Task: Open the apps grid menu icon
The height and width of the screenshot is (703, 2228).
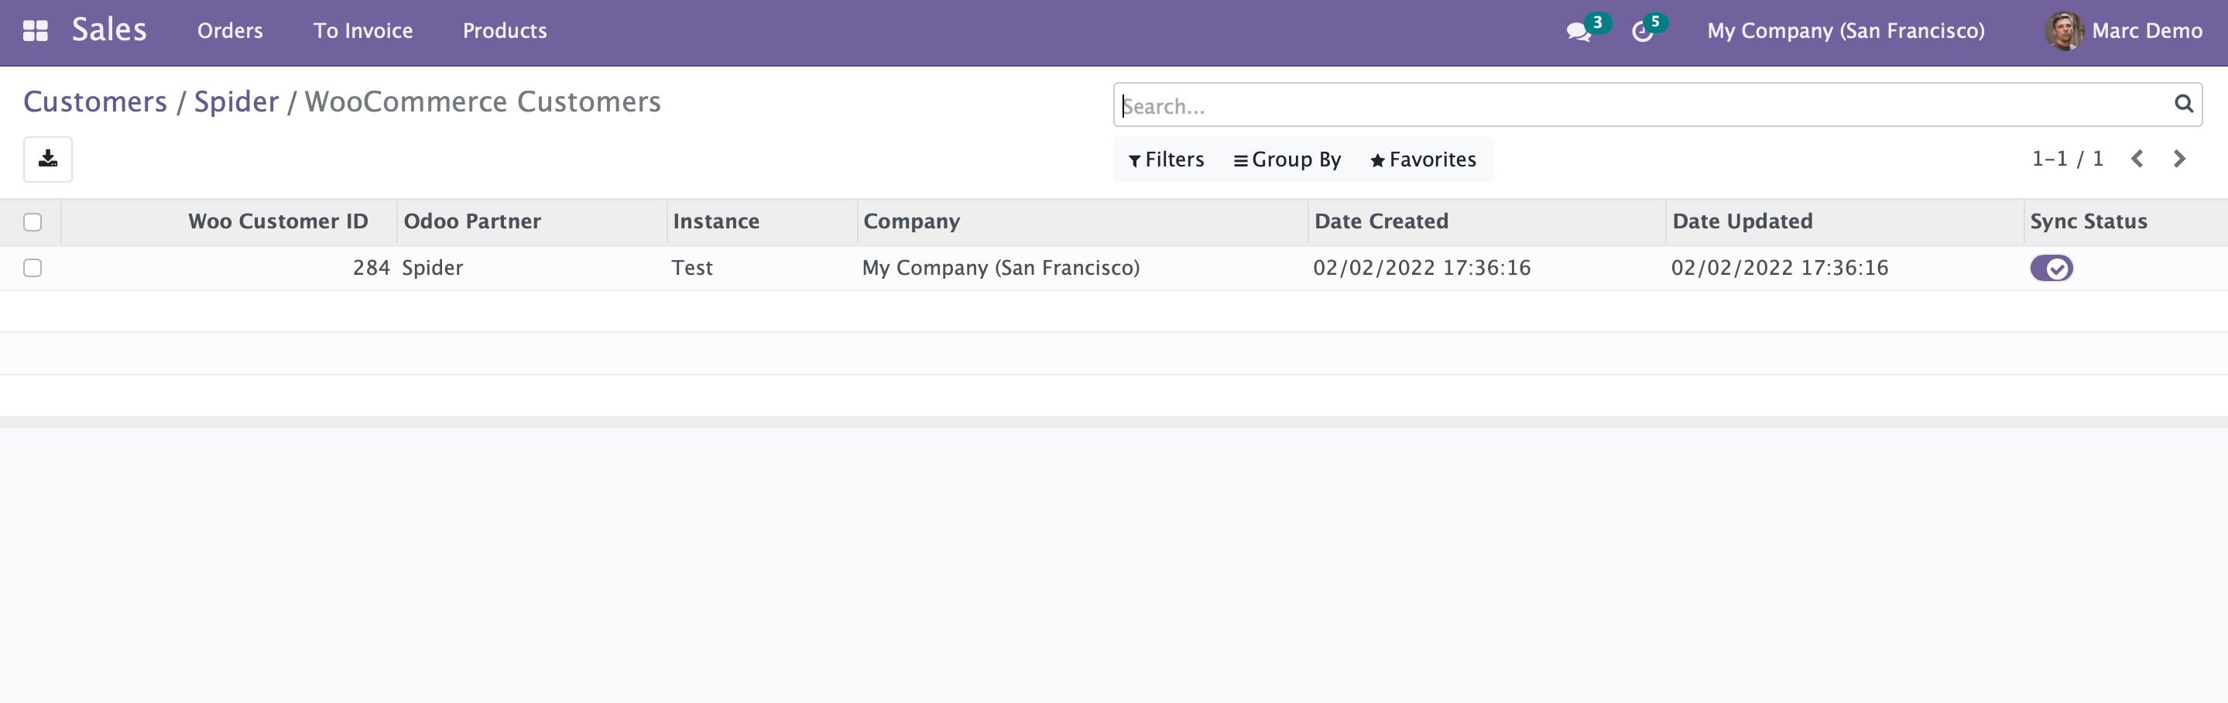Action: click(36, 31)
